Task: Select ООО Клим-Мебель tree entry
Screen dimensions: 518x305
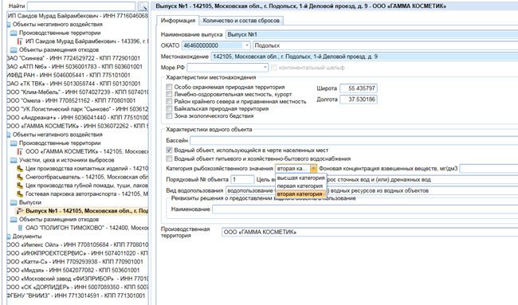Action: tap(77, 92)
